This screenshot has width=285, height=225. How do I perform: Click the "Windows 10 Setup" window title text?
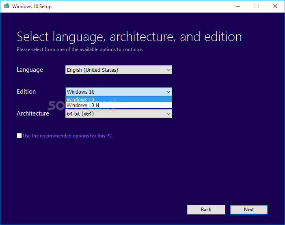[32, 6]
